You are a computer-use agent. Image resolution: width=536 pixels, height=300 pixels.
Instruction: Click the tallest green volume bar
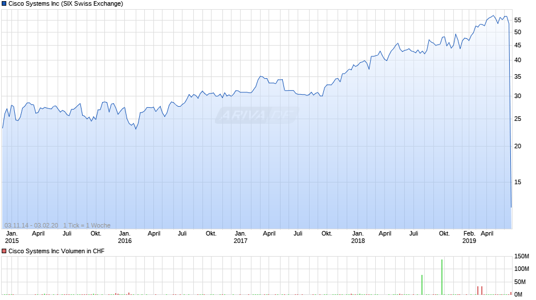442,277
